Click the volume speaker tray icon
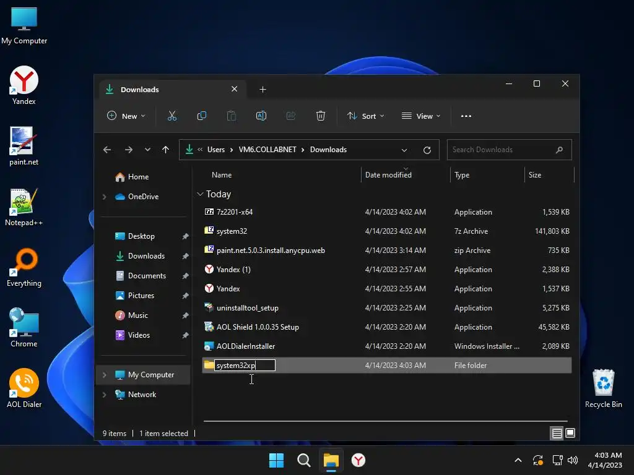This screenshot has height=475, width=634. [x=573, y=460]
